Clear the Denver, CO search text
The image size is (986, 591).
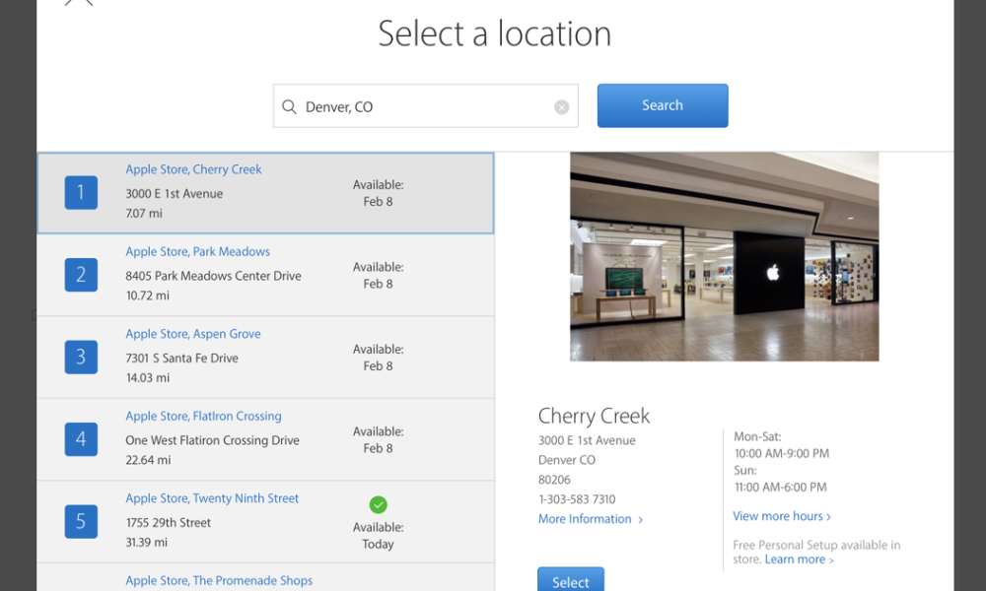click(561, 107)
